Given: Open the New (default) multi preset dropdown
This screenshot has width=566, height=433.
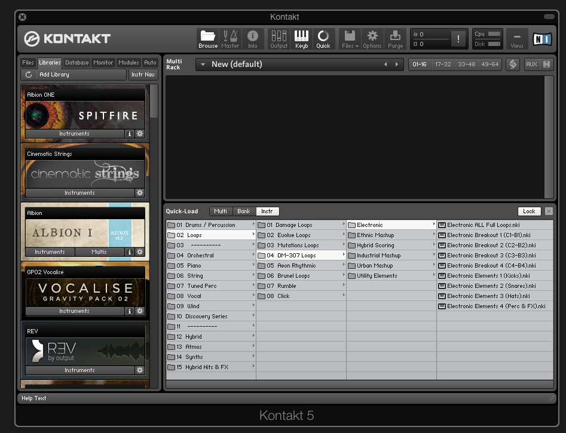Looking at the screenshot, I should click(x=203, y=65).
